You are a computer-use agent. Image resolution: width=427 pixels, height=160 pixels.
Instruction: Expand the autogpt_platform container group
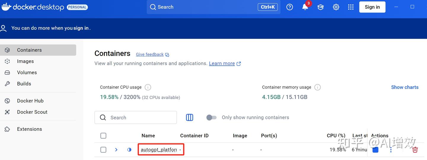pos(116,150)
